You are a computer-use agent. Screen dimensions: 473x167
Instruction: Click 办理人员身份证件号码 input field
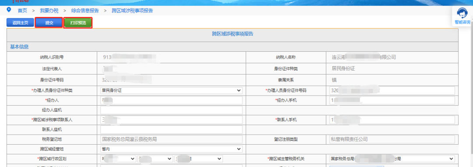[x=392, y=90]
